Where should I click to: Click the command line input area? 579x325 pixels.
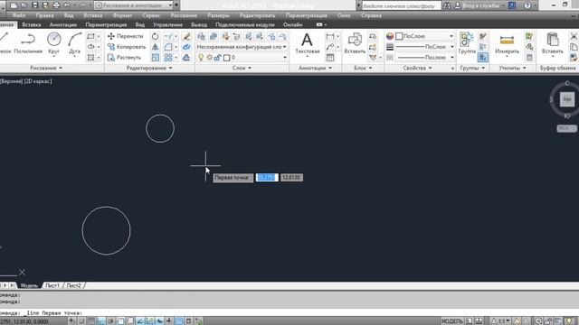(x=289, y=313)
